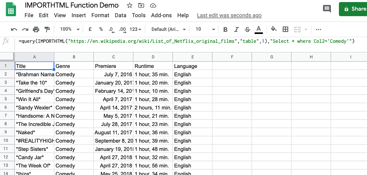Toggle strikethrough formatting
367x175 pixels.
[x=247, y=30]
